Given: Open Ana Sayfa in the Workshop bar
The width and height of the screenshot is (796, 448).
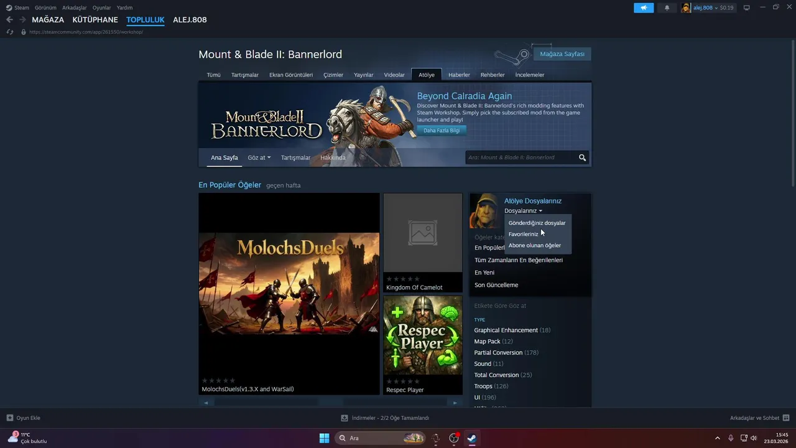Looking at the screenshot, I should pos(224,157).
